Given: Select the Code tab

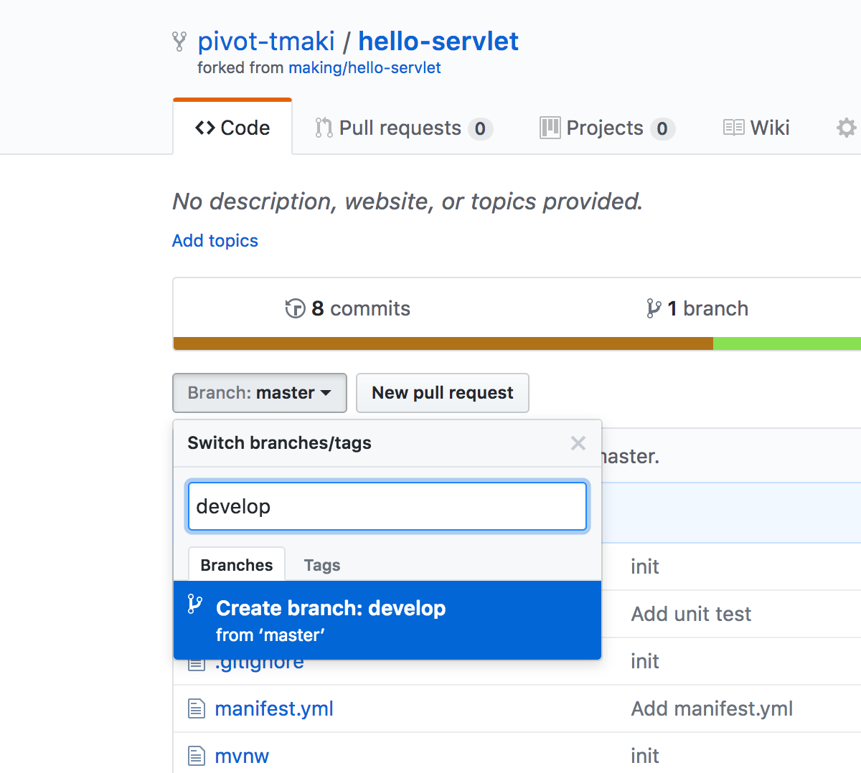Looking at the screenshot, I should [x=232, y=128].
